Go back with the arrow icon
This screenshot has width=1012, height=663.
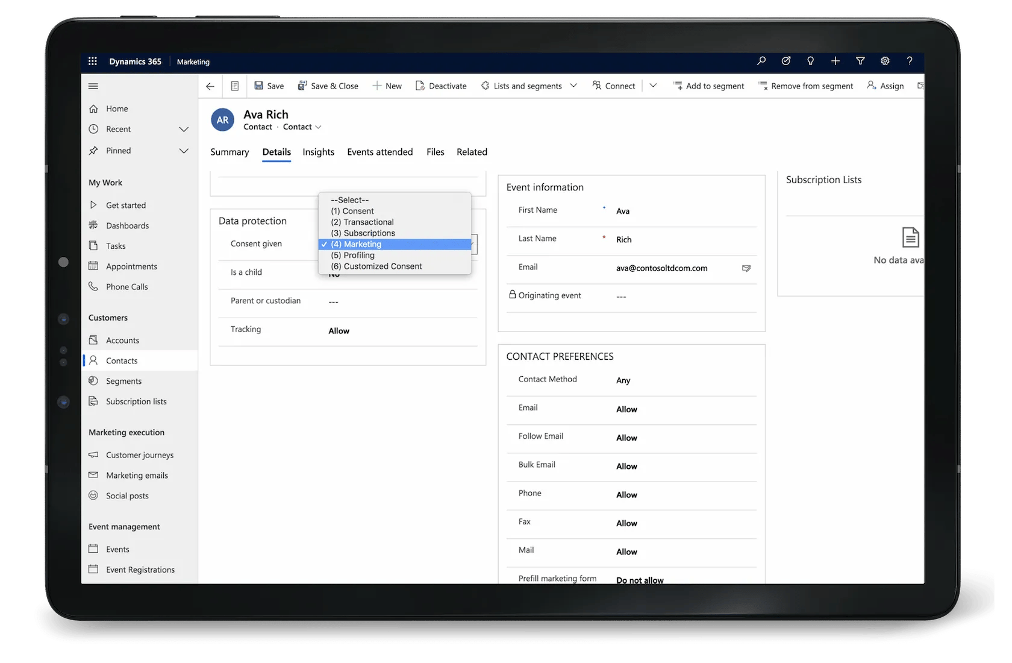pyautogui.click(x=210, y=86)
